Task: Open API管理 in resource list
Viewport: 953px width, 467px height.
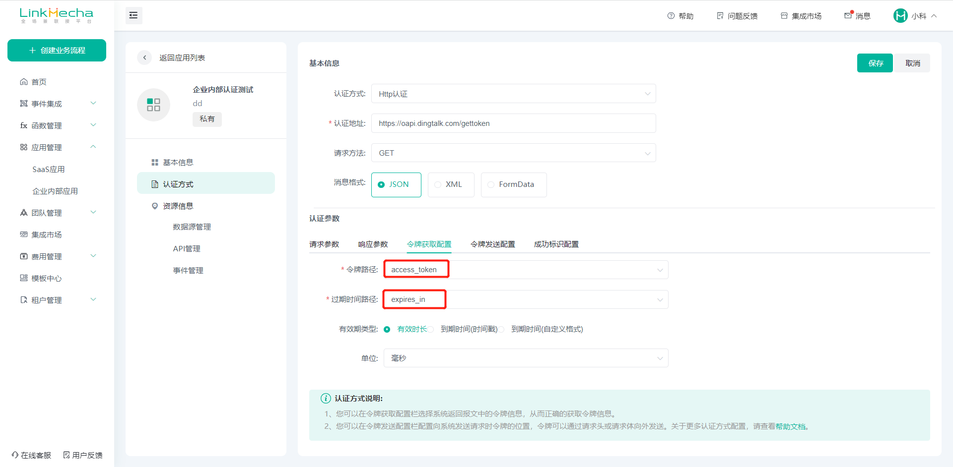Action: click(x=187, y=248)
